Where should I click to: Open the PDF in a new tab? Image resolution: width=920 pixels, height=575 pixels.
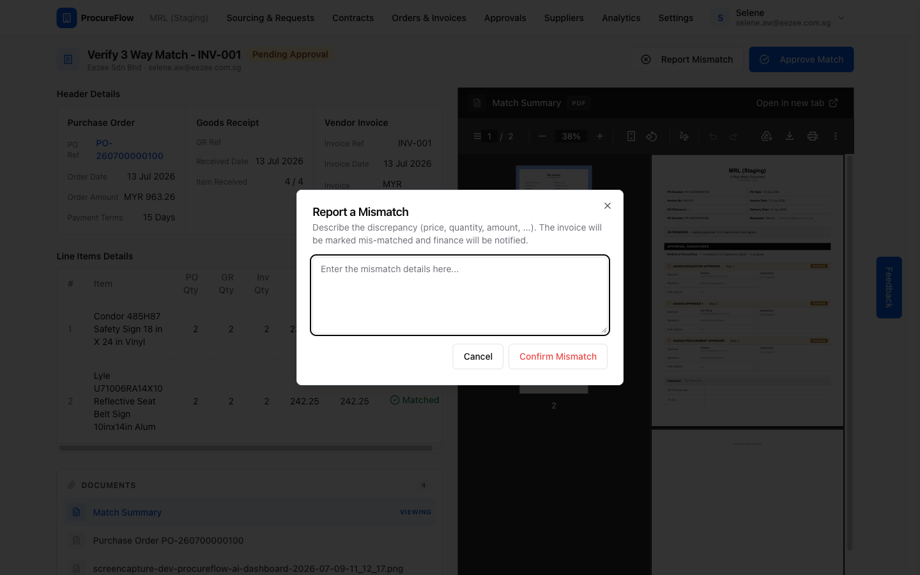point(797,103)
